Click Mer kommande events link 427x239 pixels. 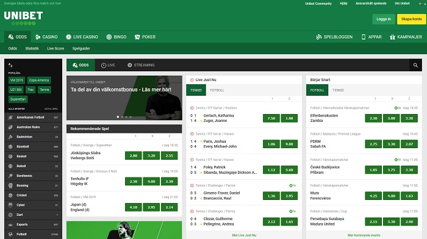364,235
